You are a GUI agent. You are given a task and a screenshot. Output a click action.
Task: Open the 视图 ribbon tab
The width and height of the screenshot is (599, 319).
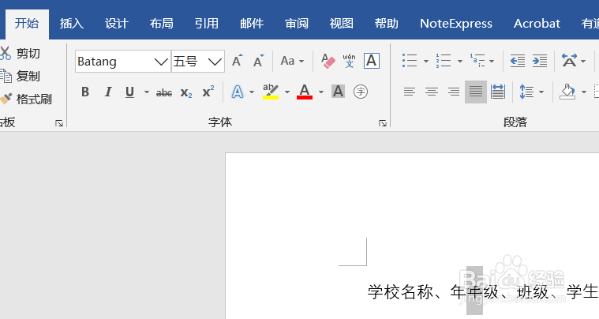(x=341, y=24)
